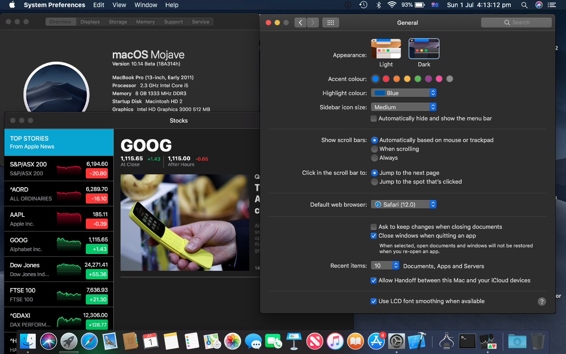Go back in System Preferences
Screen dimensions: 566x354
pos(300,23)
